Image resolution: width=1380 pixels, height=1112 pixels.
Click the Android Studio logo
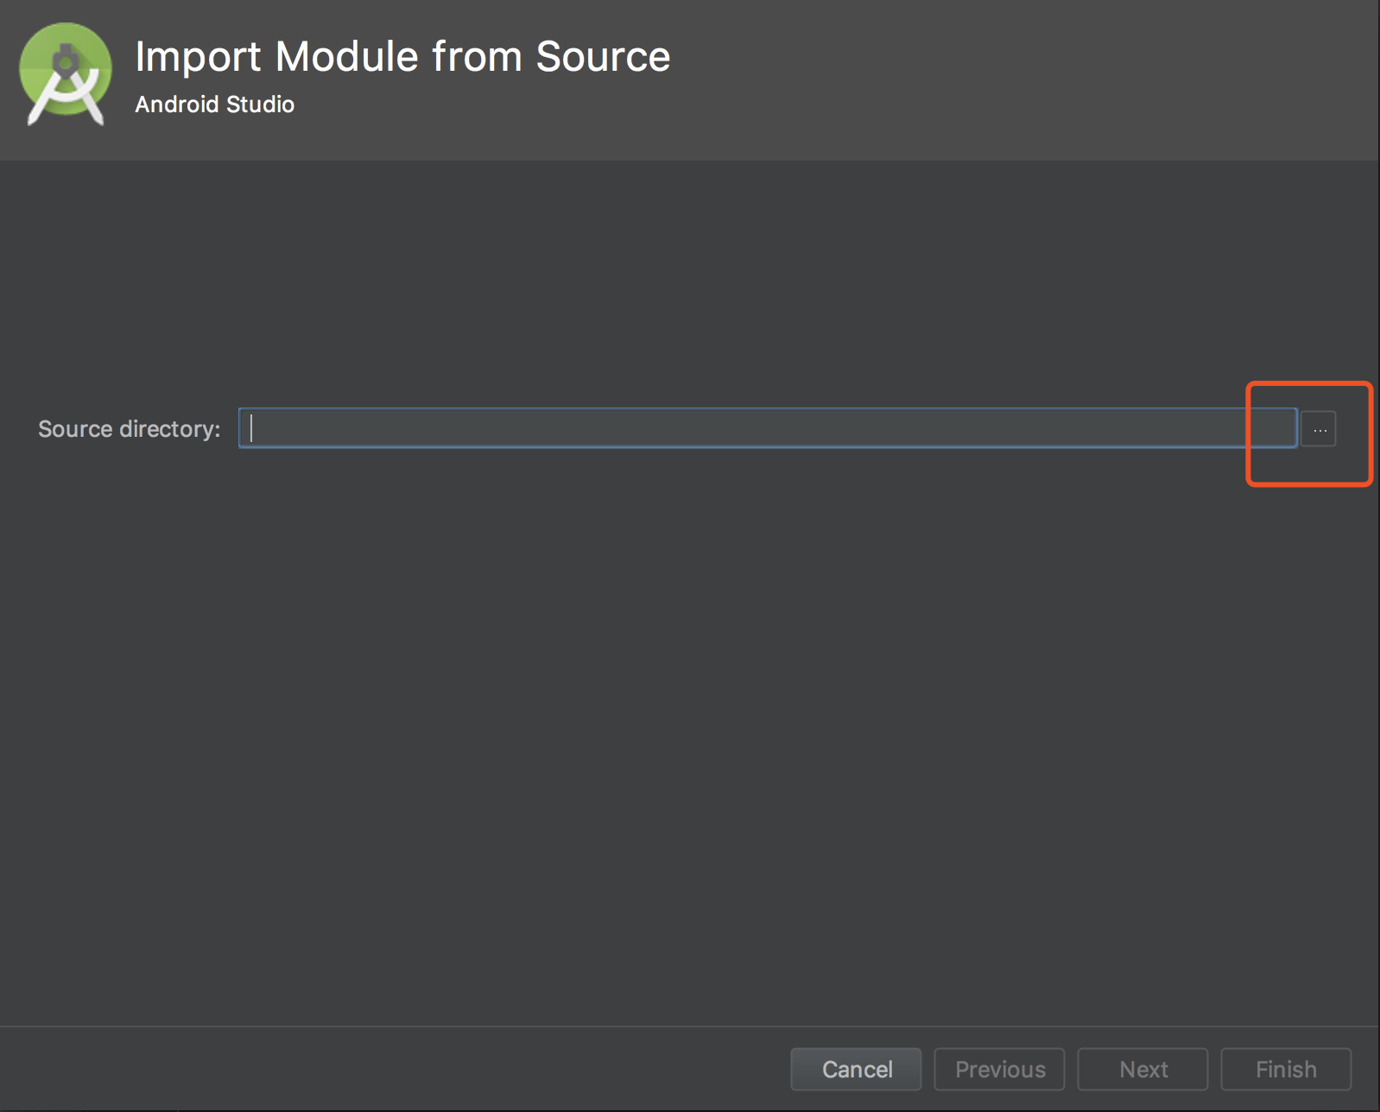[66, 75]
